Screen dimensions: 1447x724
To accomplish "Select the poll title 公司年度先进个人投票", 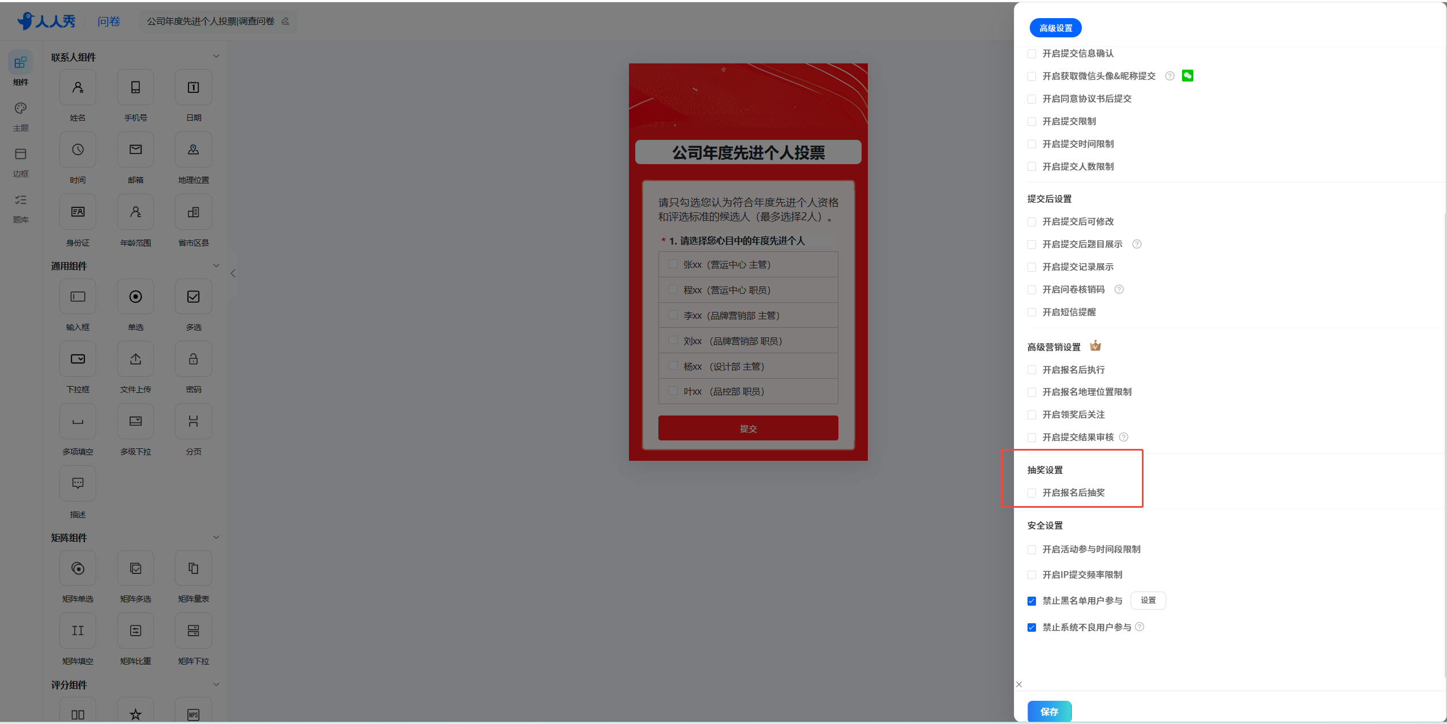I will 748,152.
